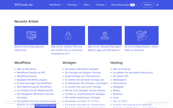Open Die besten Vorlagen für Zeitschriften link
Image resolution: width=173 pixels, height=108 pixels.
[85, 105]
